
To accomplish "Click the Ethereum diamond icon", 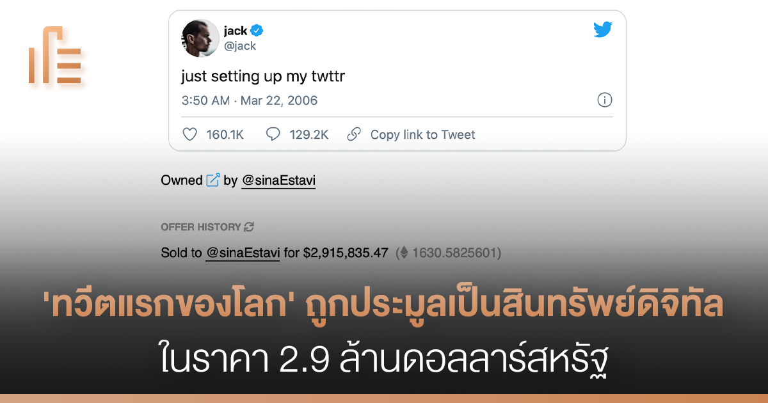I will click(x=403, y=253).
